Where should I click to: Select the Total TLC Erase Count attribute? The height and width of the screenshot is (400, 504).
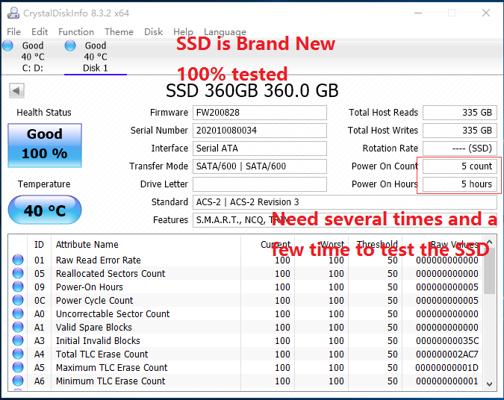click(246, 354)
